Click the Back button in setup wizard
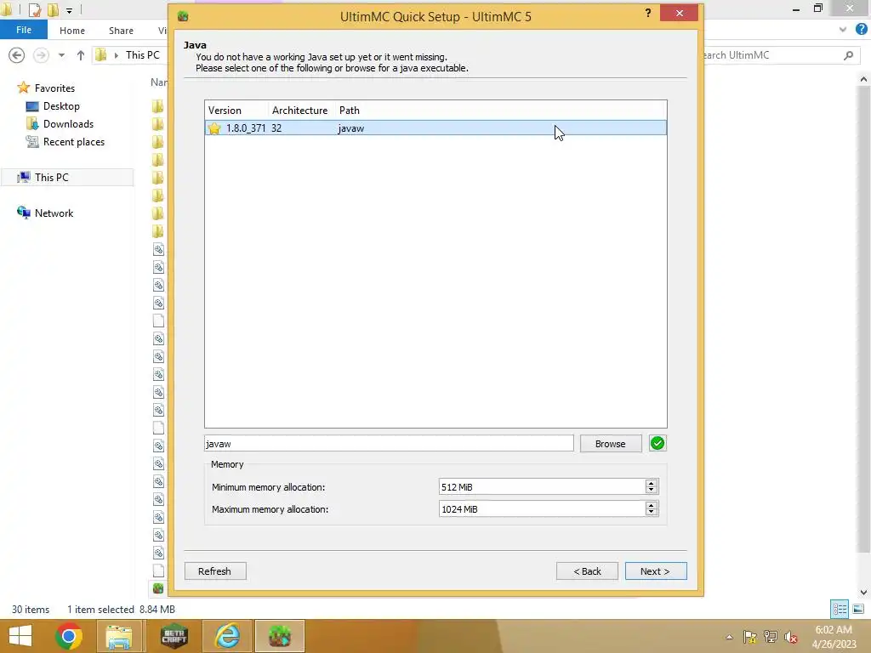The height and width of the screenshot is (653, 871). (587, 571)
